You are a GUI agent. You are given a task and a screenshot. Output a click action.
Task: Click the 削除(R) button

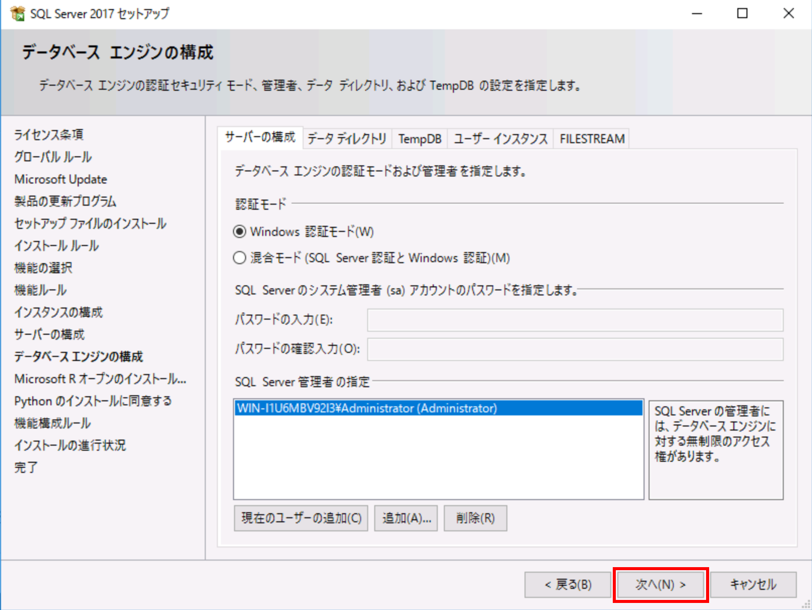(x=475, y=518)
